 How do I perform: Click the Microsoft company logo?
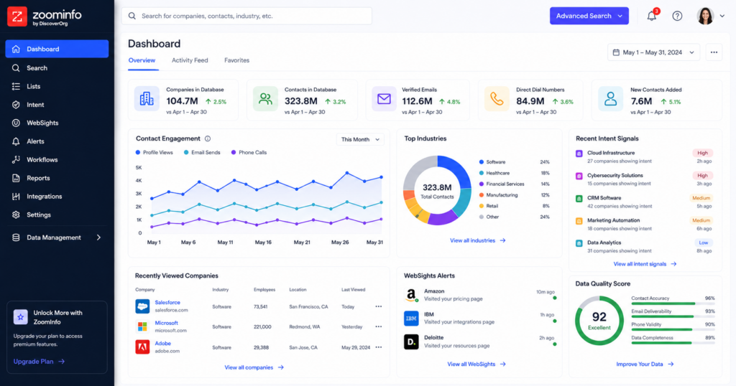pos(142,326)
